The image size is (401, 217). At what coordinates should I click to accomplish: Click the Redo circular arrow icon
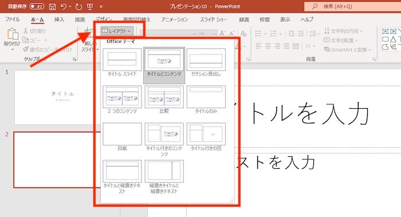(78, 7)
